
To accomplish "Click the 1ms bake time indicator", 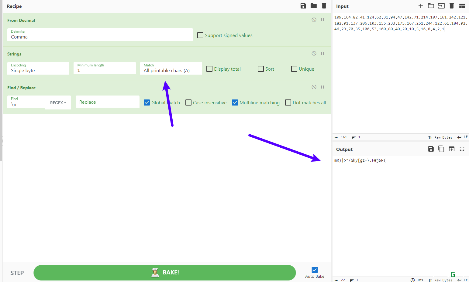I will pyautogui.click(x=417, y=280).
